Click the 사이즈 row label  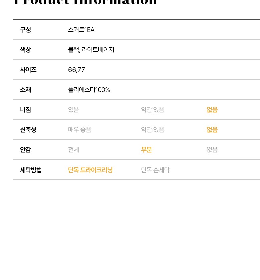point(28,70)
